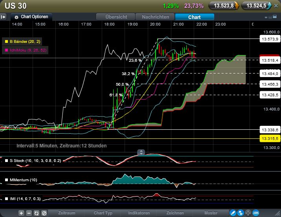Click the blue price-label icon

coord(255,213)
